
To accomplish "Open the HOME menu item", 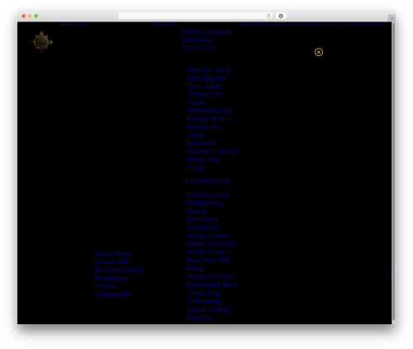I will tap(65, 24).
